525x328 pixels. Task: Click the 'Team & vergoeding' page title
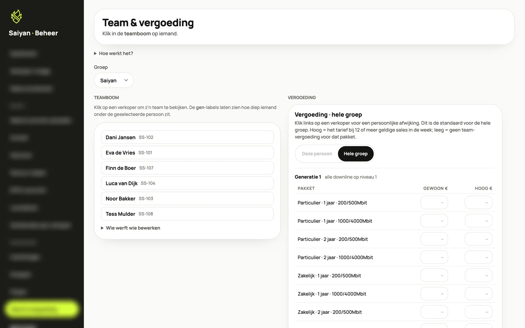point(148,23)
